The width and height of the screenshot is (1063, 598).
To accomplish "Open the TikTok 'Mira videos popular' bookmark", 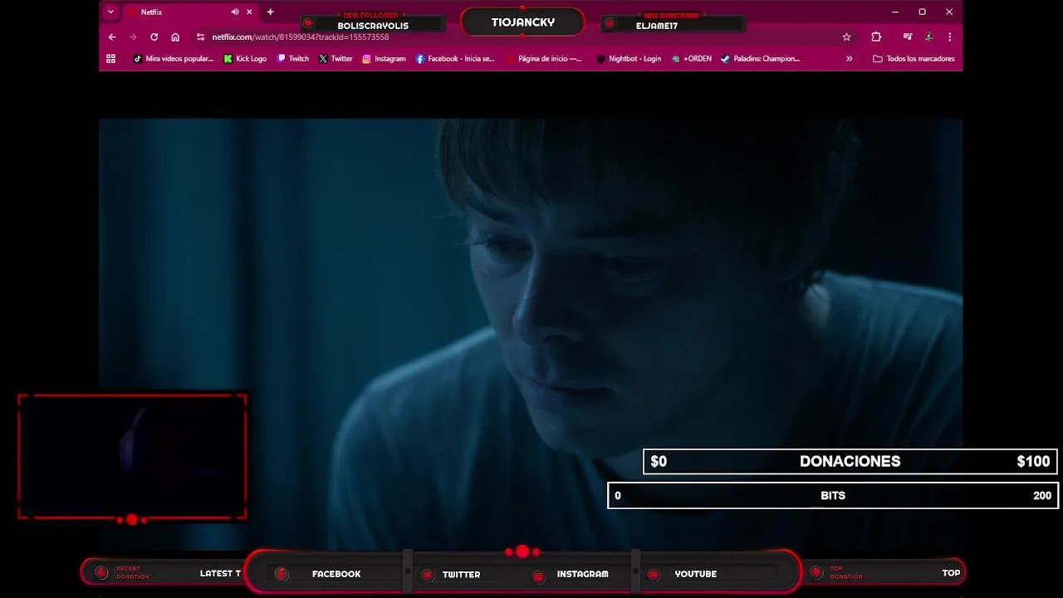I will (173, 59).
